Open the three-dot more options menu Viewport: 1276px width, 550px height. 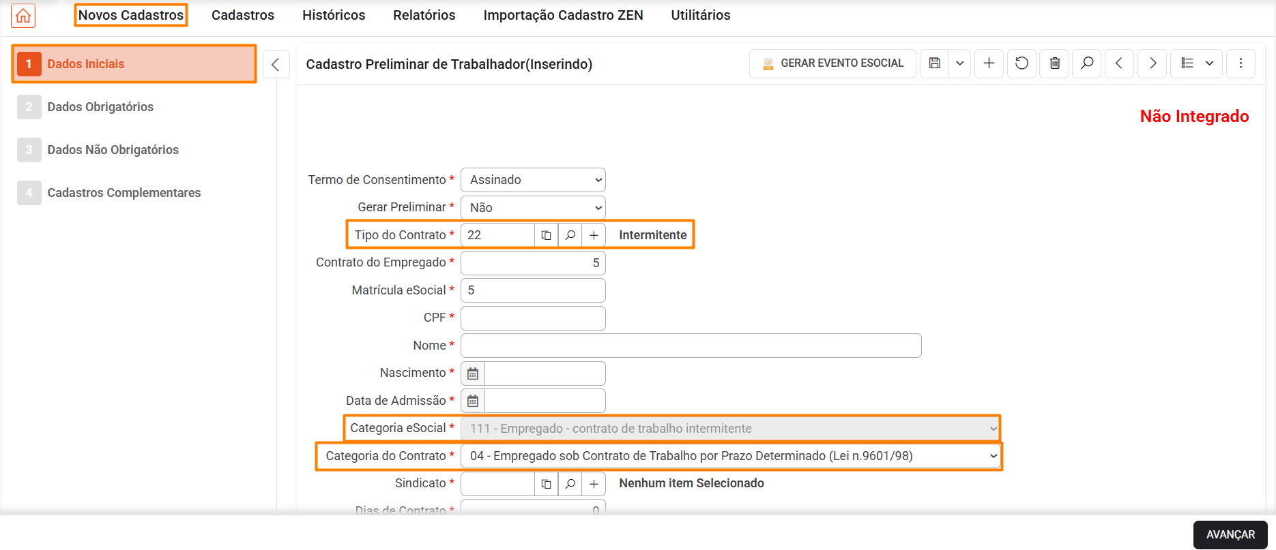point(1241,63)
